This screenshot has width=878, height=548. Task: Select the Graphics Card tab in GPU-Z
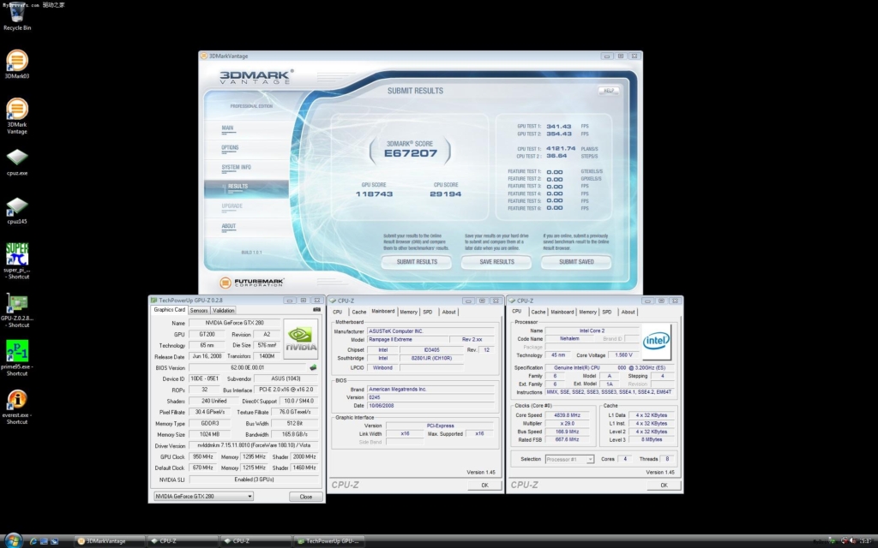pos(169,310)
